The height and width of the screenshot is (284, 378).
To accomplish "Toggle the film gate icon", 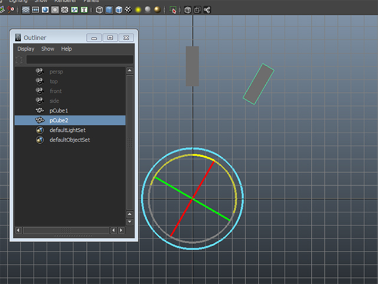I will click(x=35, y=10).
